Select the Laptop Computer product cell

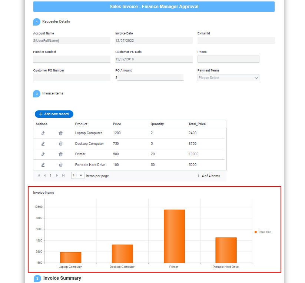tap(89, 133)
